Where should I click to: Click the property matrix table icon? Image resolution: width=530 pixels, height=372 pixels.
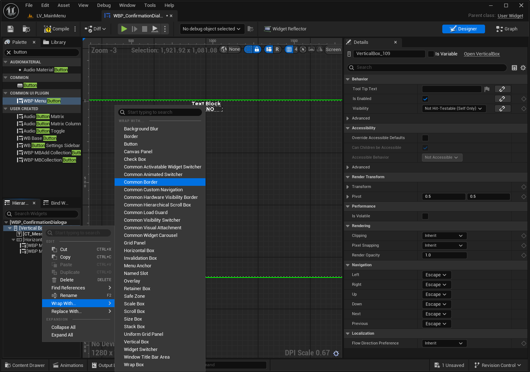514,68
